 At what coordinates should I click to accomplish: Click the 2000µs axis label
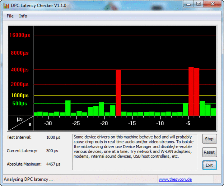[20, 84]
